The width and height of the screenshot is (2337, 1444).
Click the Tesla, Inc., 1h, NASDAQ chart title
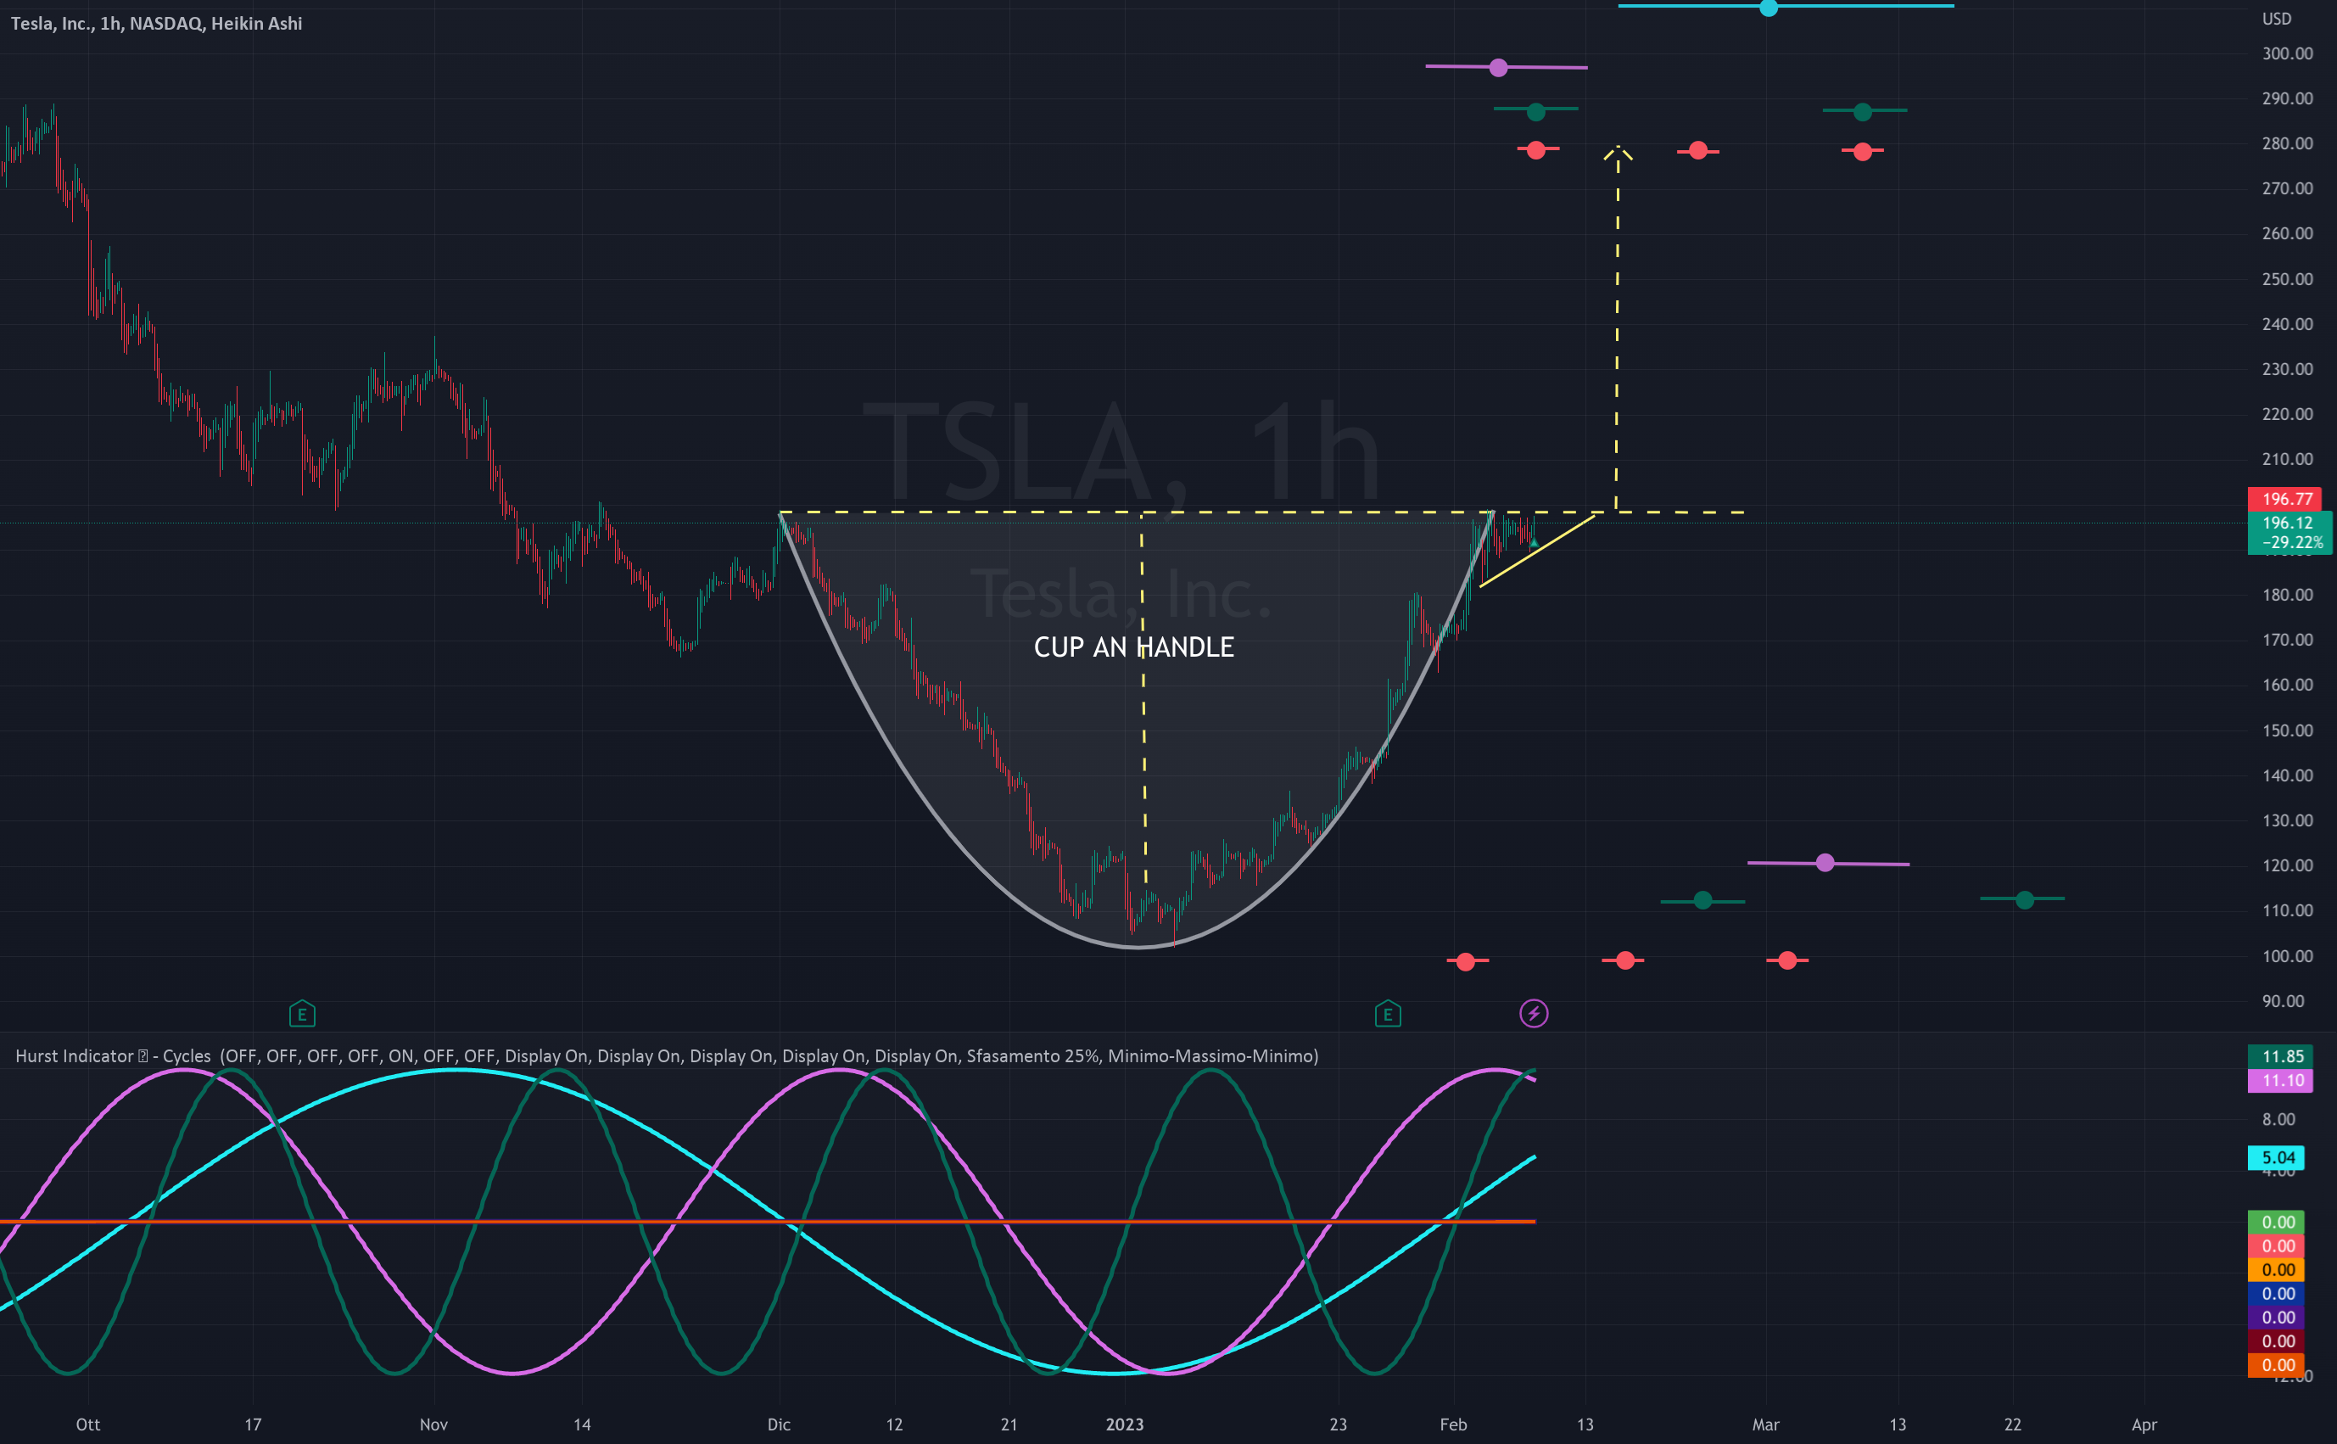click(x=157, y=23)
